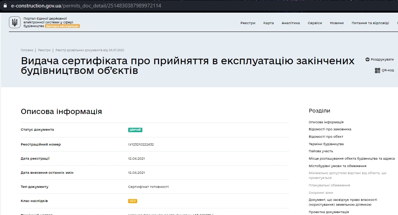398x215 pixels.
Task: Jump to Відомості про замовника section
Action: pyautogui.click(x=330, y=129)
